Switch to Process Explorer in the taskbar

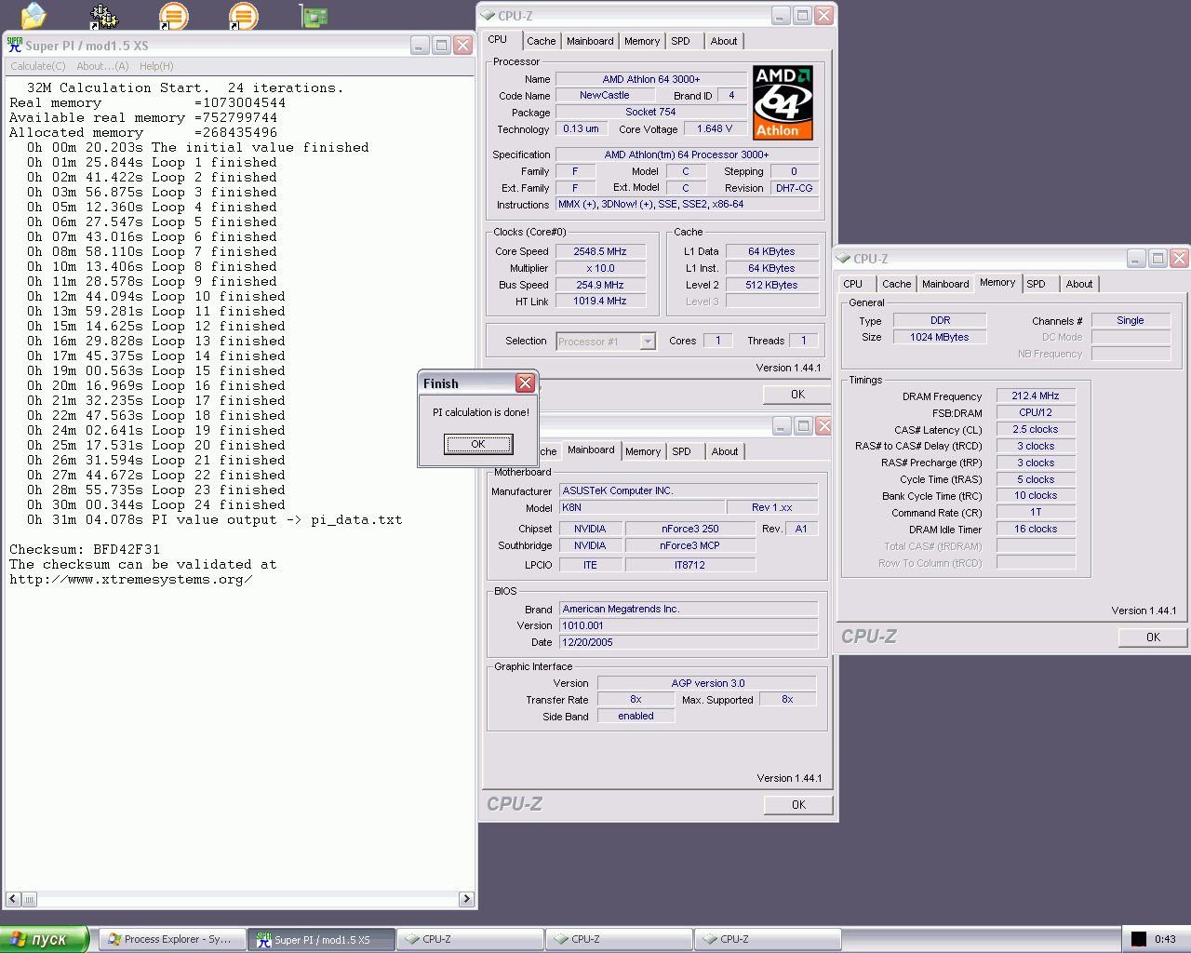171,939
